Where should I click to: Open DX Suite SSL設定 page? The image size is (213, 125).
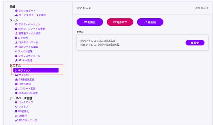click(28, 93)
